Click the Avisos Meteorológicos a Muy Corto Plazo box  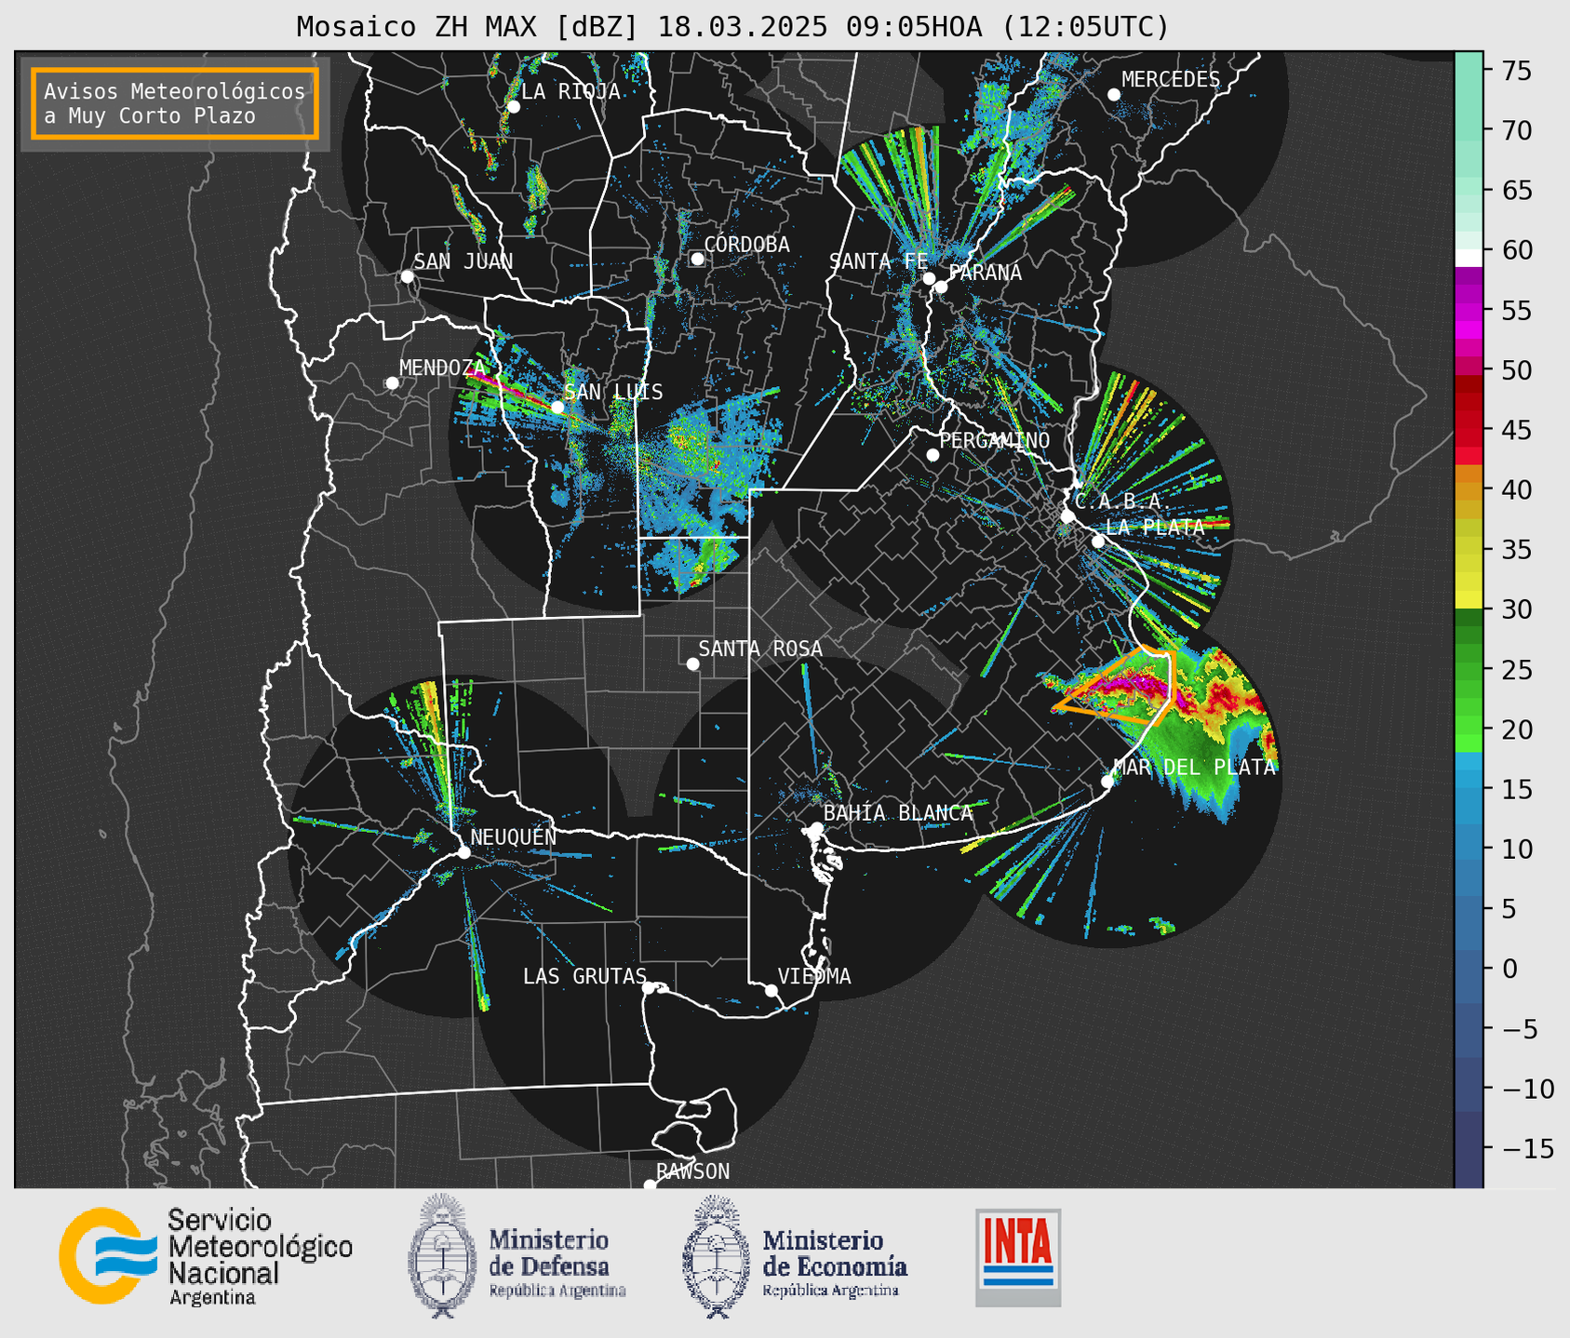175,103
